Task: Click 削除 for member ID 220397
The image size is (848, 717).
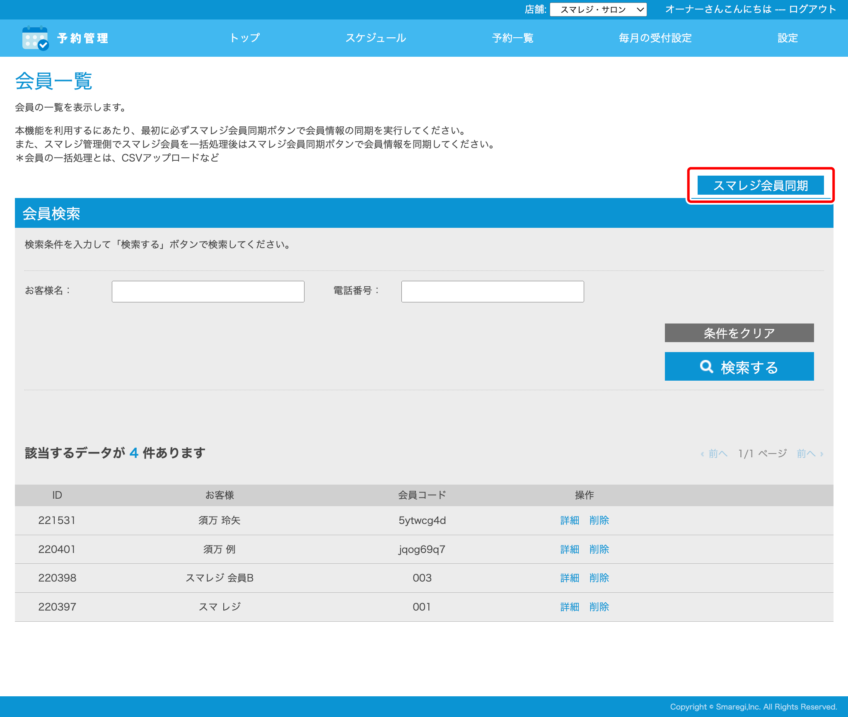Action: [x=599, y=607]
